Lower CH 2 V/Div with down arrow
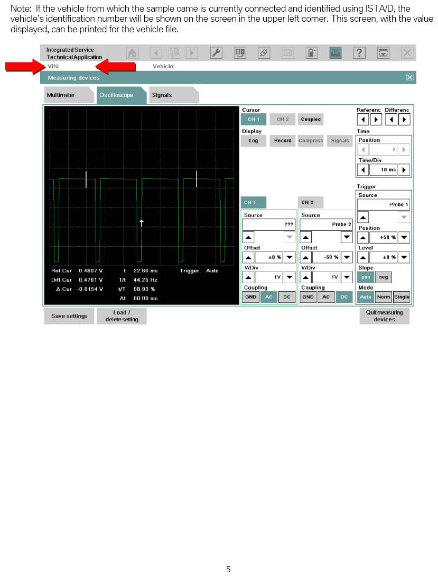This screenshot has height=577, width=438. coord(347,277)
